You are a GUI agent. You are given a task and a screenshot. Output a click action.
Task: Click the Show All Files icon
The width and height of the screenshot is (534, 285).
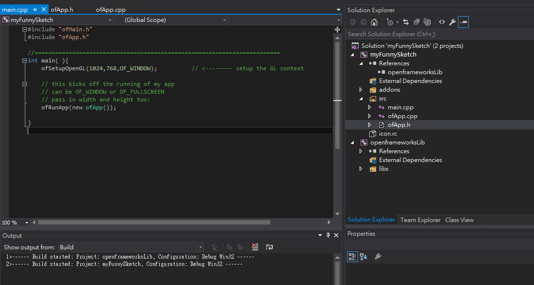tap(427, 22)
